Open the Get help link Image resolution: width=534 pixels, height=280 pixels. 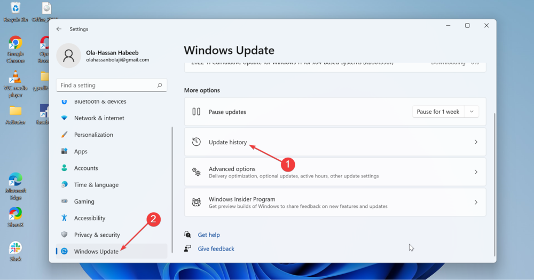tap(209, 235)
